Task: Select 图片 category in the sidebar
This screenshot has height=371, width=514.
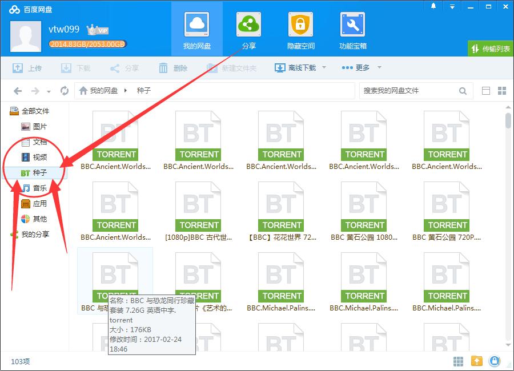Action: click(34, 127)
